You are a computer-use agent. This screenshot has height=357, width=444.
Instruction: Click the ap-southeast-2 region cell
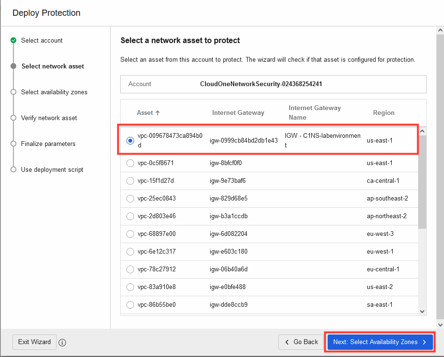(x=387, y=199)
